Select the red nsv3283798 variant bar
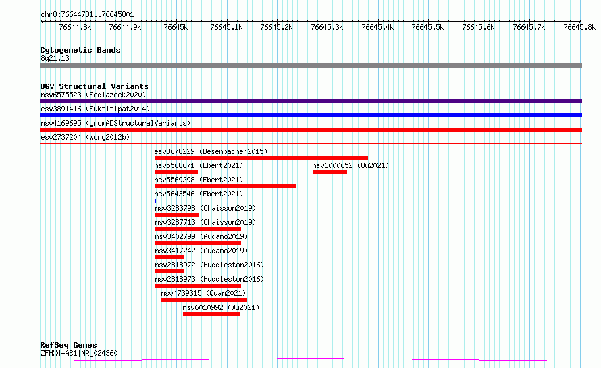This screenshot has width=601, height=368. pyautogui.click(x=177, y=215)
